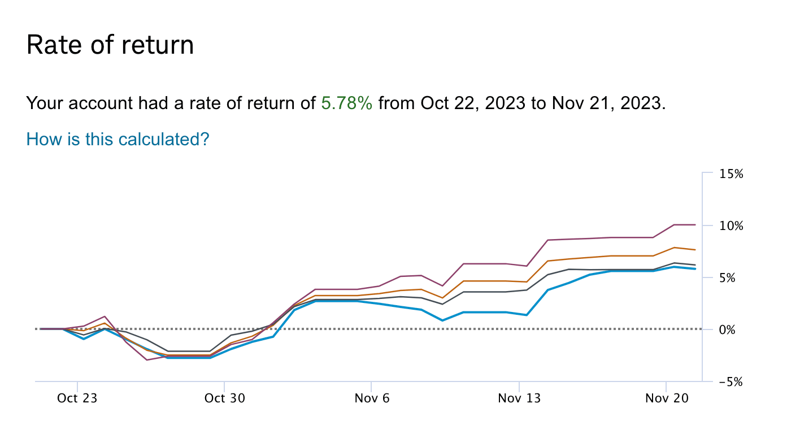Click the 10% y-axis label
The width and height of the screenshot is (800, 425).
click(732, 226)
